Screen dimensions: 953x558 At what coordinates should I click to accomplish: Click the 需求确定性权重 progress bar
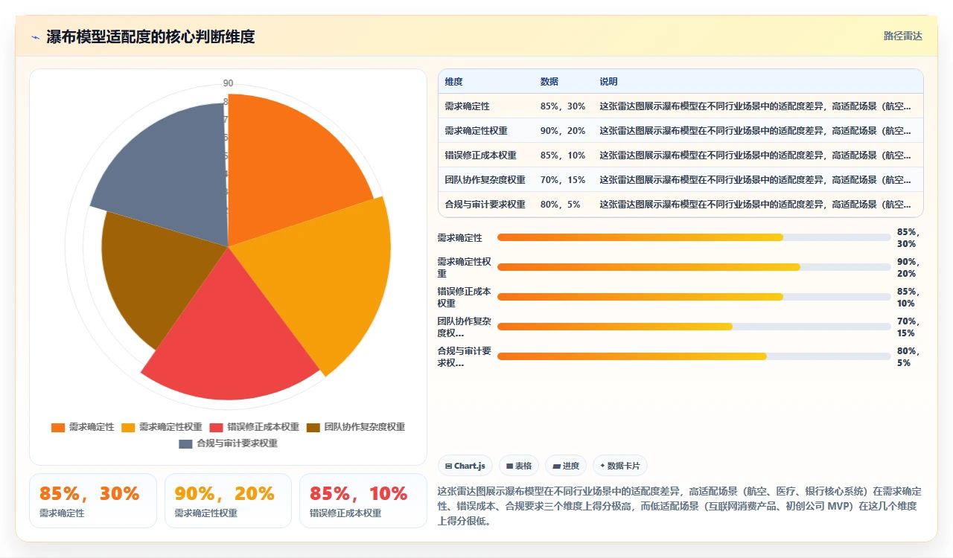click(x=694, y=267)
